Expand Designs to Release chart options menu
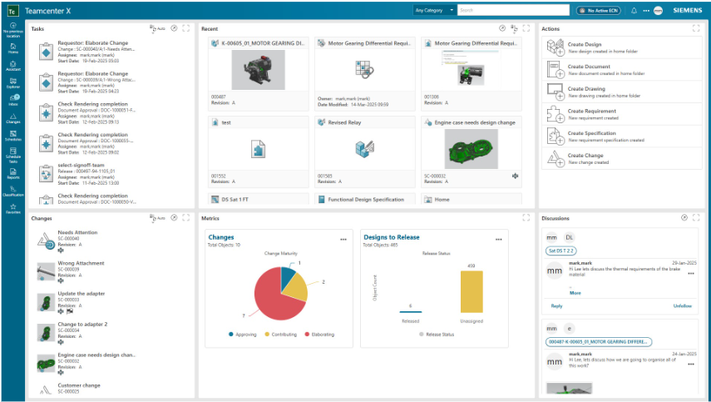 coord(499,239)
